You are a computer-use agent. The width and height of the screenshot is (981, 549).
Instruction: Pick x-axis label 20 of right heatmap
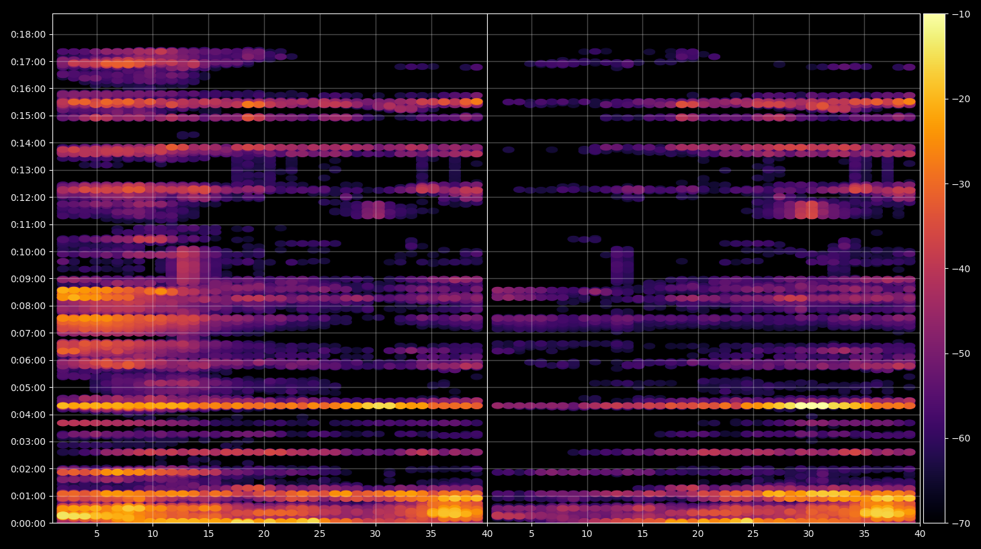(698, 534)
